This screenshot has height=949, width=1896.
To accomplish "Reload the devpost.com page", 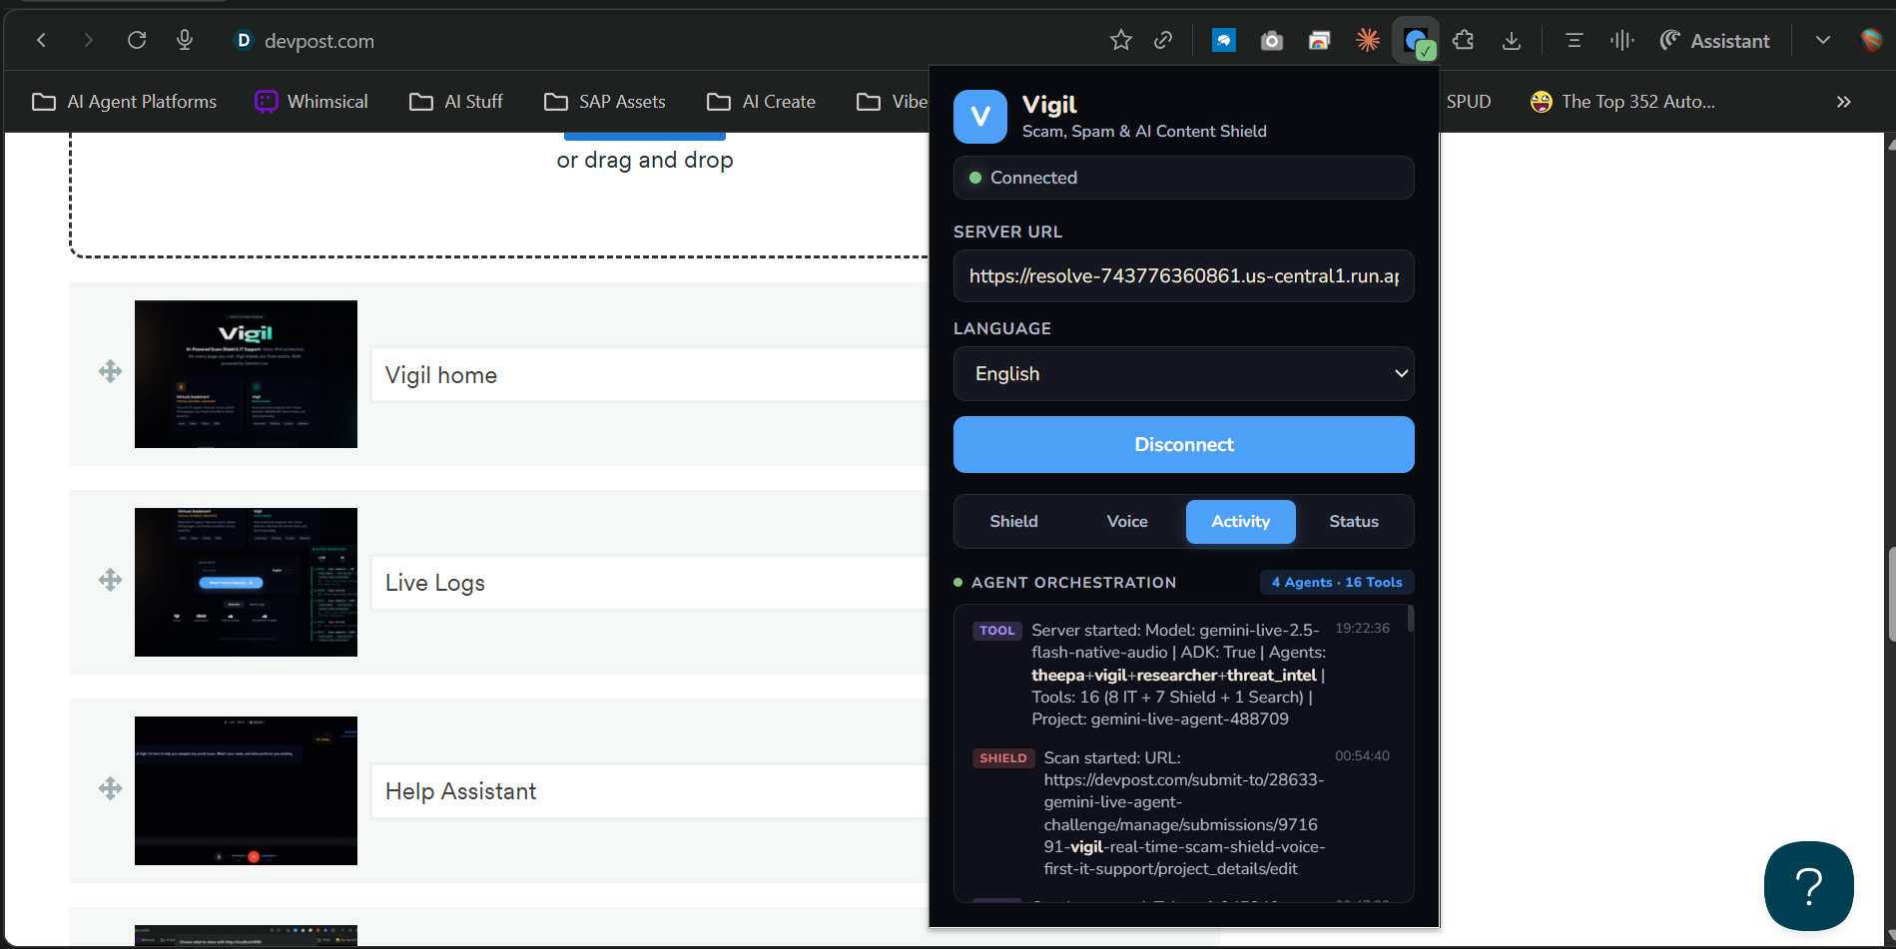I will (137, 40).
